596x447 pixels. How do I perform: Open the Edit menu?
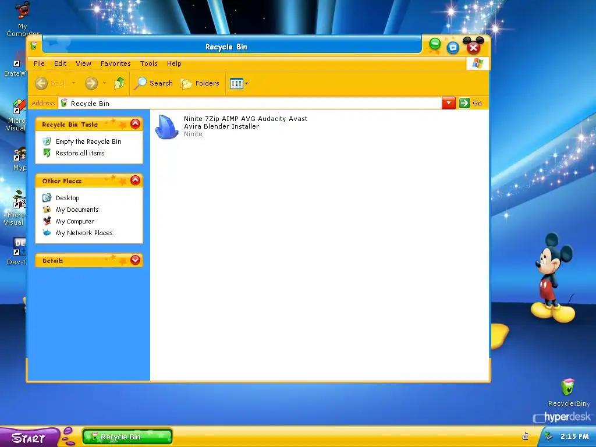click(60, 63)
